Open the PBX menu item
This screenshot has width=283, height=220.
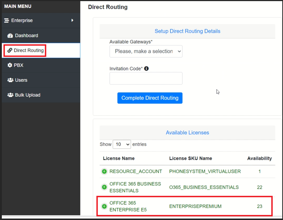tap(41, 65)
